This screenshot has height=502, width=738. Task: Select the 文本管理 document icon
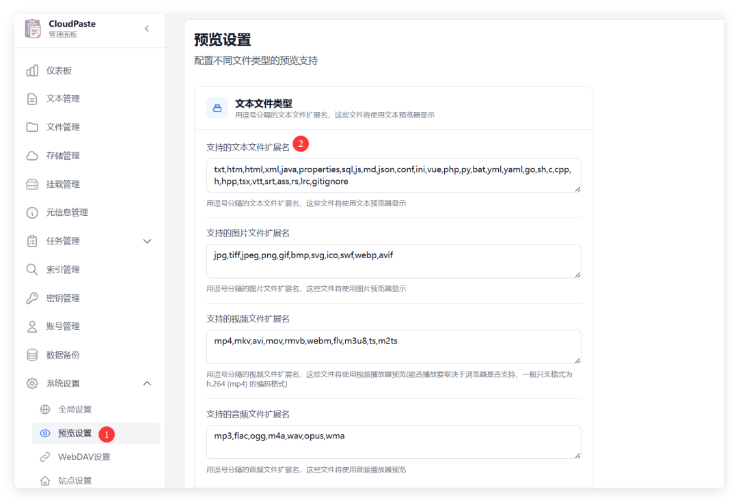click(x=31, y=98)
